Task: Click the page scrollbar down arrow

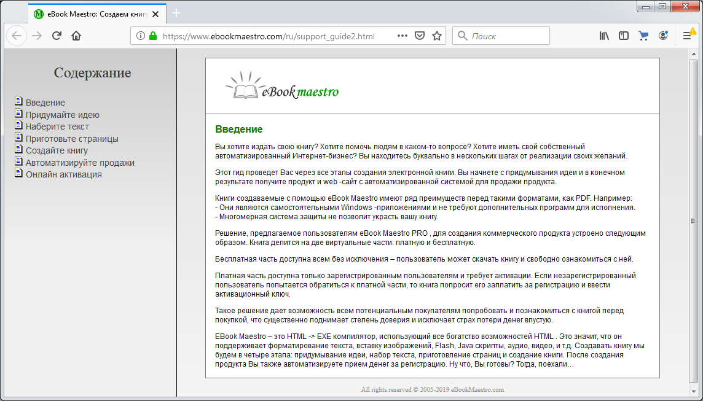Action: (x=693, y=391)
